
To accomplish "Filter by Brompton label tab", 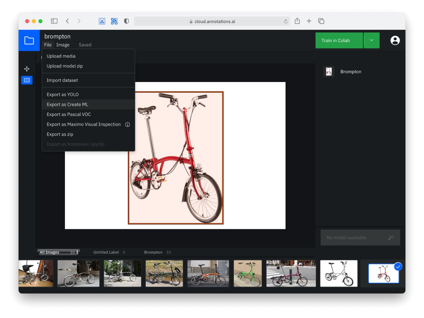I will point(153,252).
